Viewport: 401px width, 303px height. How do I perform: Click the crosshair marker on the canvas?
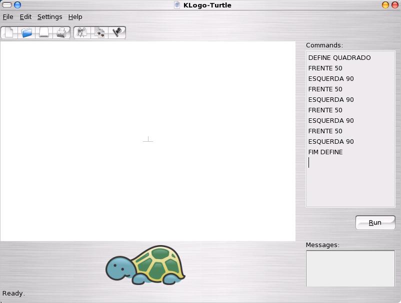click(148, 140)
